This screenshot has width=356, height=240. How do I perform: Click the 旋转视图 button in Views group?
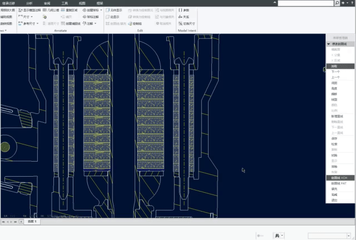(6, 23)
